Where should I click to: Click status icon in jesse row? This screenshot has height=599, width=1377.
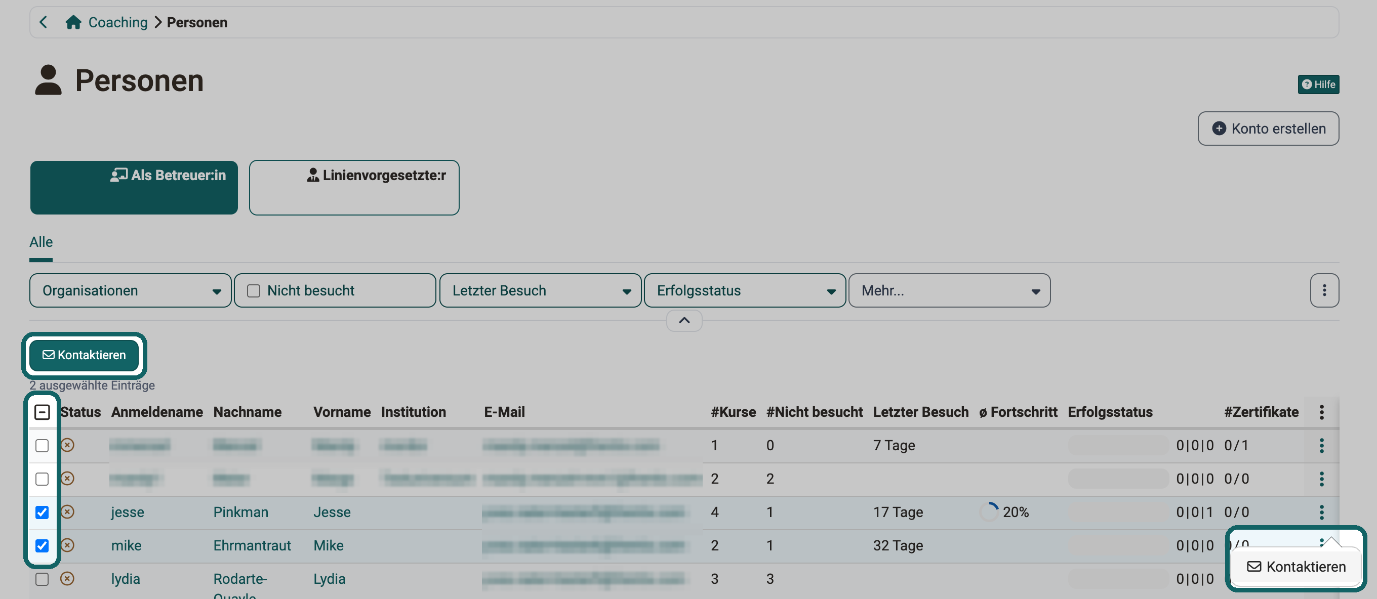tap(67, 512)
